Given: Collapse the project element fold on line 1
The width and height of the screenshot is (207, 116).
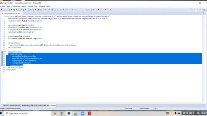Looking at the screenshot, I should [x=5, y=16].
